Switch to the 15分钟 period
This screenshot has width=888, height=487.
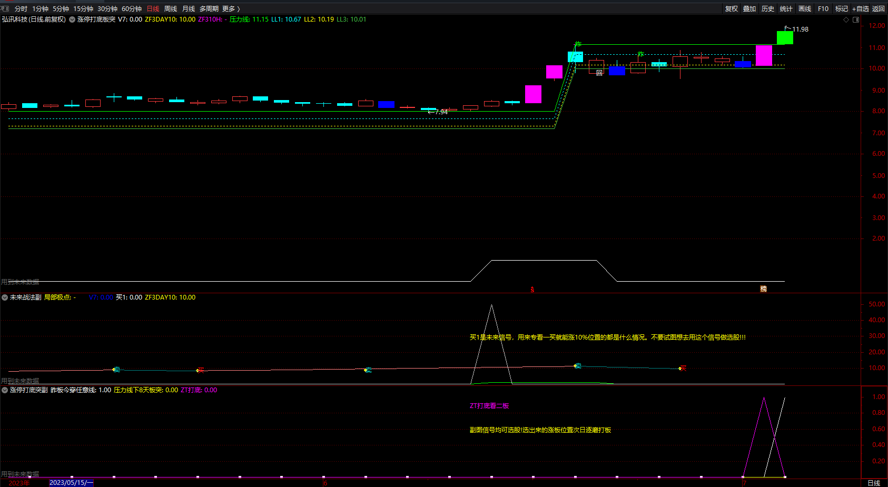point(83,8)
